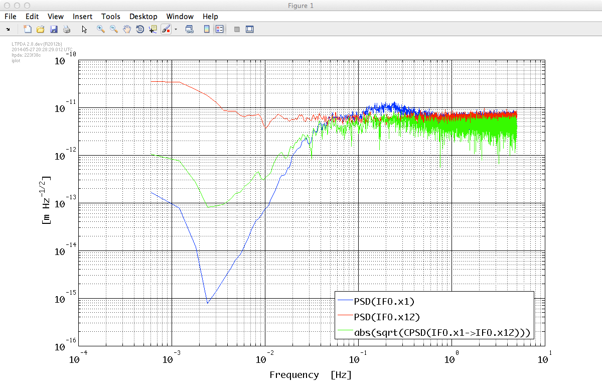Viewport: 602px width, 388px height.
Task: Open the Tools menu
Action: 111,17
